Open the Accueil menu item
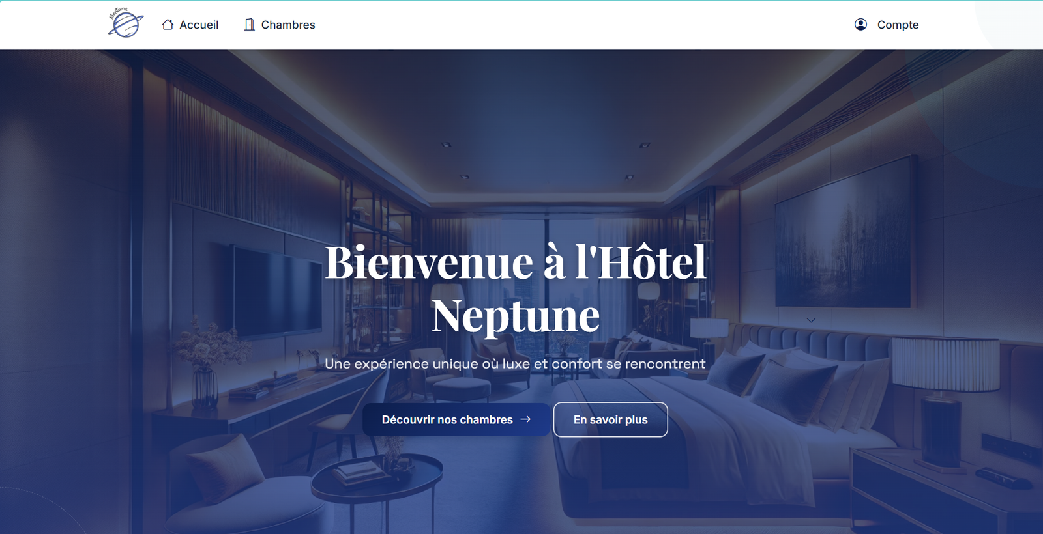Viewport: 1043px width, 534px height. (x=190, y=25)
